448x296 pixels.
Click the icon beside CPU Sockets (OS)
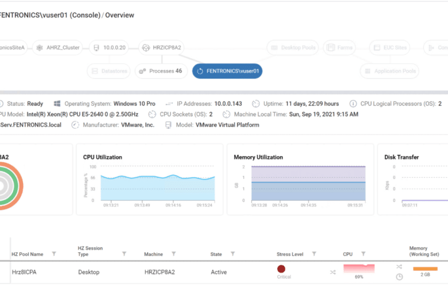click(152, 115)
